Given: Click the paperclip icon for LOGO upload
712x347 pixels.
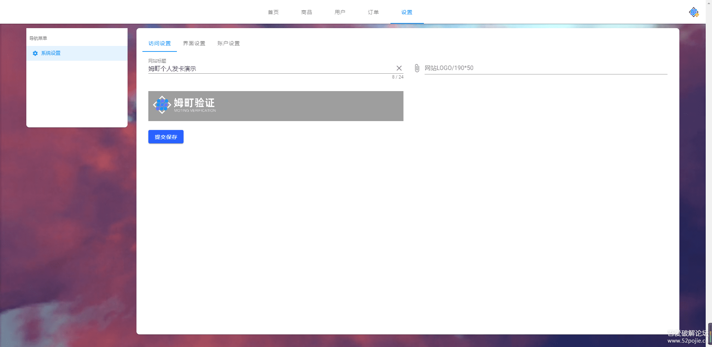Looking at the screenshot, I should [416, 68].
